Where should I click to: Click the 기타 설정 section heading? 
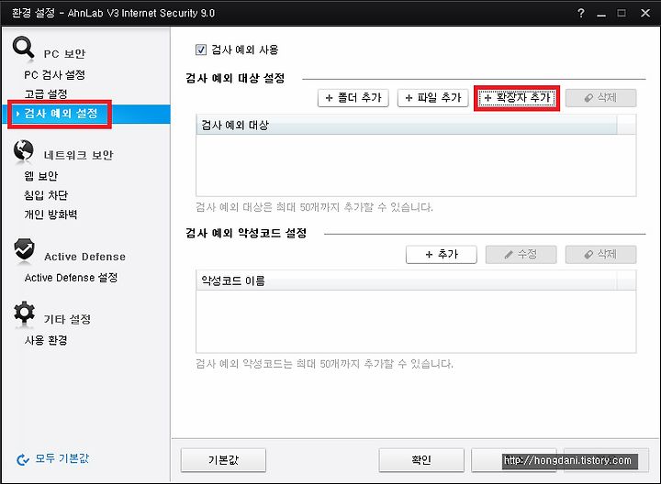tap(67, 319)
